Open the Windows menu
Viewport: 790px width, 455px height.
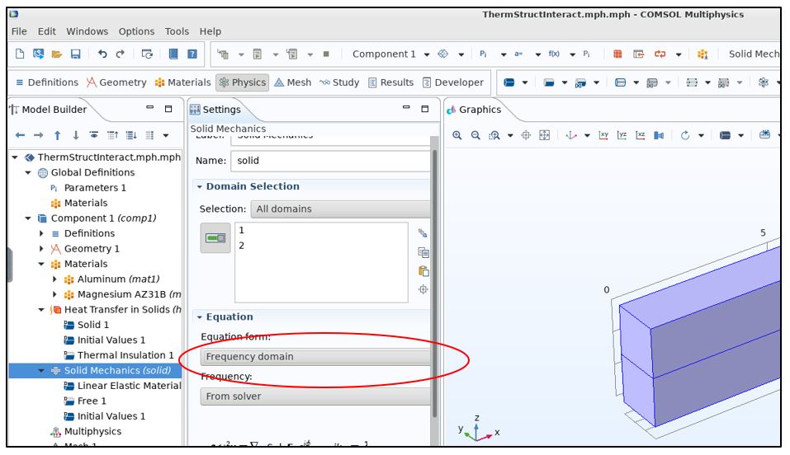tap(88, 31)
